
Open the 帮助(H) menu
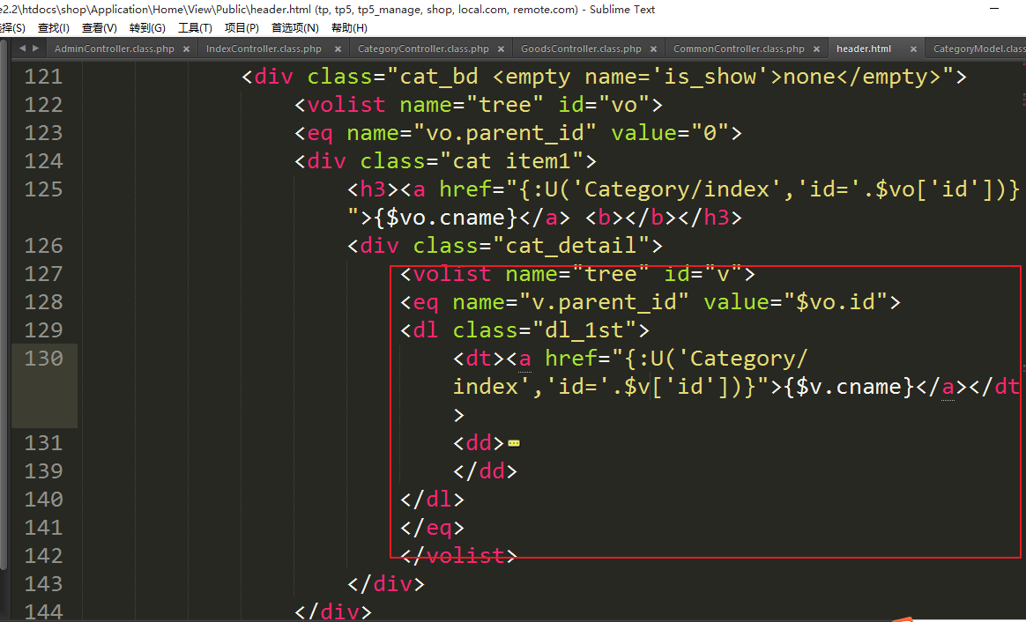[349, 28]
